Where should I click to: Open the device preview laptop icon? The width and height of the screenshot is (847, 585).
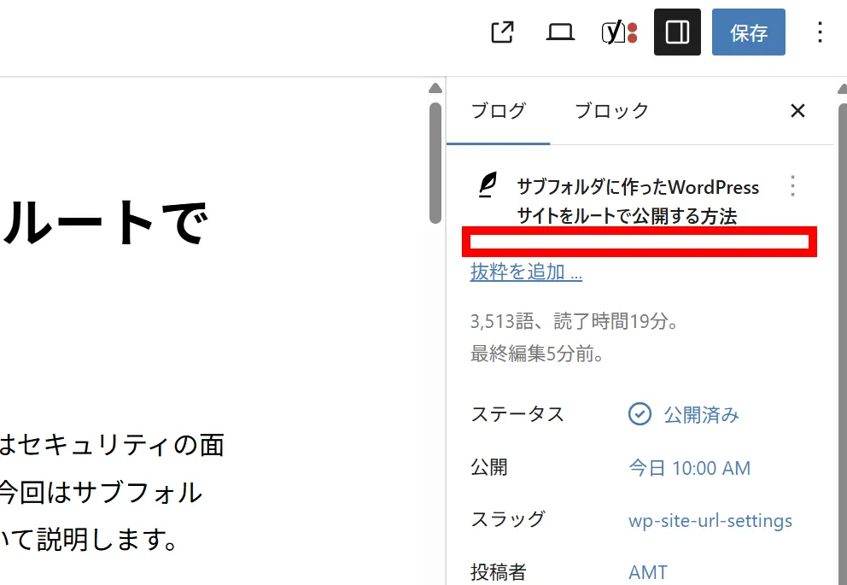tap(560, 32)
